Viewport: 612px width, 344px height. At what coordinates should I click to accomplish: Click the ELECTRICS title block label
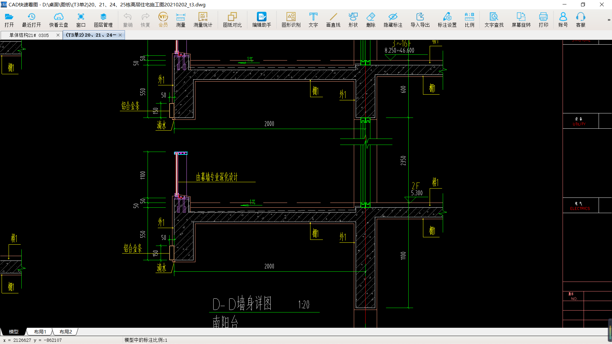point(580,209)
